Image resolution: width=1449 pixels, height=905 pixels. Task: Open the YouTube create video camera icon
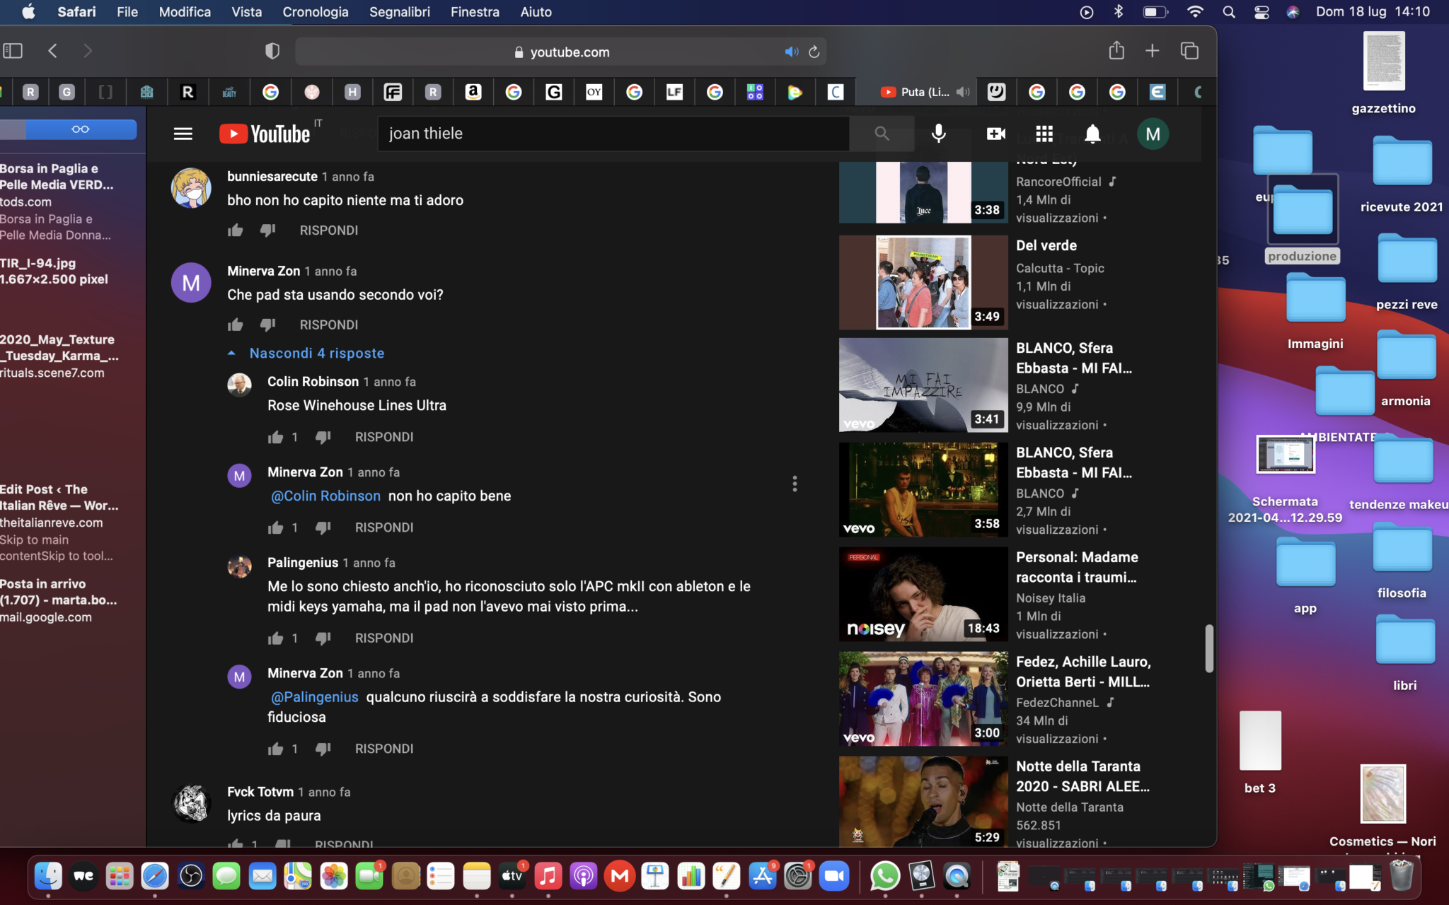point(996,134)
